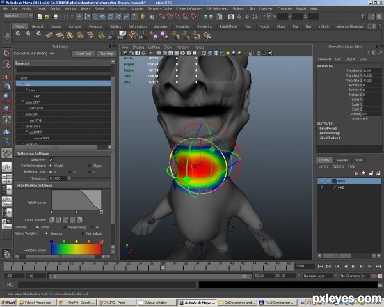Collapse the cap joint arrow in influences list
Viewport: 384px width, 307px height.
27,90
